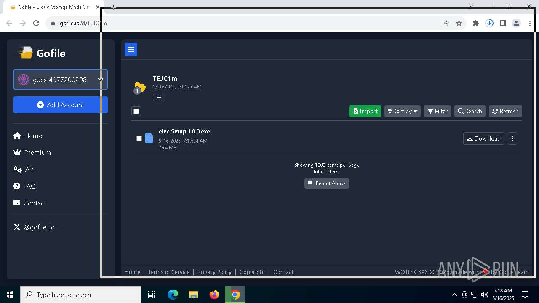539x303 pixels.
Task: Show hidden system tray icons
Action: [454, 295]
